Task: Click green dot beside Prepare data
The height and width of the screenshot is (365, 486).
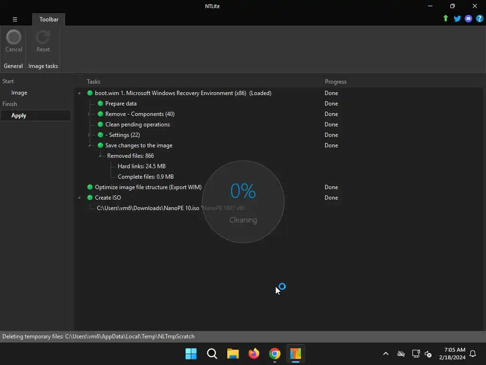Action: [x=100, y=103]
